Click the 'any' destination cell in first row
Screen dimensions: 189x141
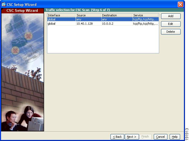coord(117,19)
